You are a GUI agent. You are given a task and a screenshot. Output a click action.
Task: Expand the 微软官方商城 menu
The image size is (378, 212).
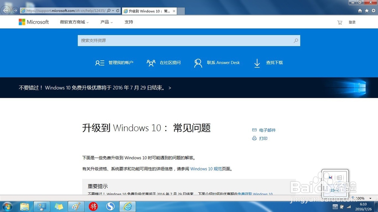click(74, 22)
